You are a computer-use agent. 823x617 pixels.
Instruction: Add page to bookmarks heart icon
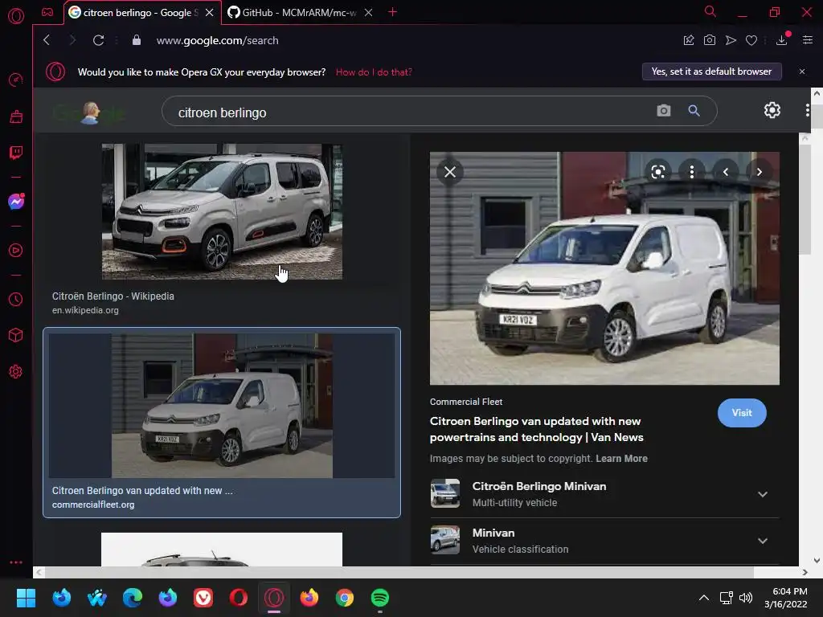(x=751, y=40)
